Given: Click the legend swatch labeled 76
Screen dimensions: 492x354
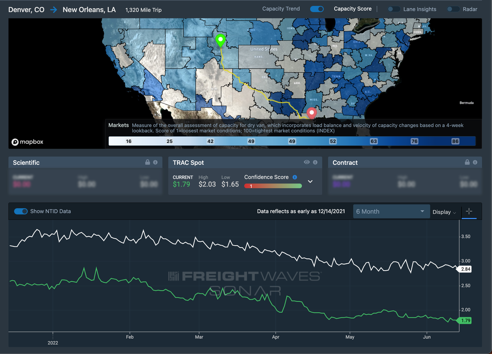Looking at the screenshot, I should [415, 141].
